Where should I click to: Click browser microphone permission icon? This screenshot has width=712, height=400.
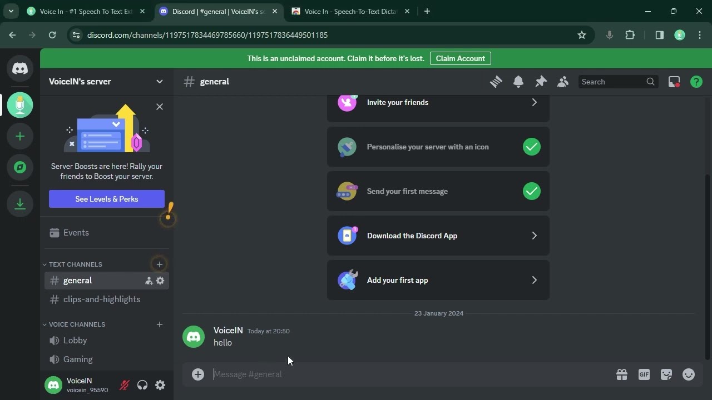coord(610,35)
